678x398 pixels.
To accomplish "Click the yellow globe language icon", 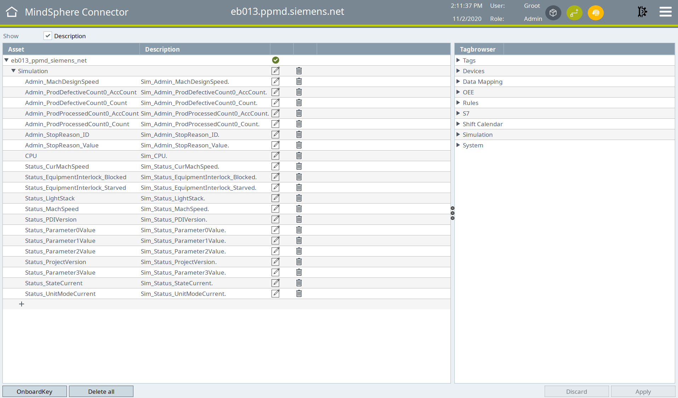I will pyautogui.click(x=596, y=13).
